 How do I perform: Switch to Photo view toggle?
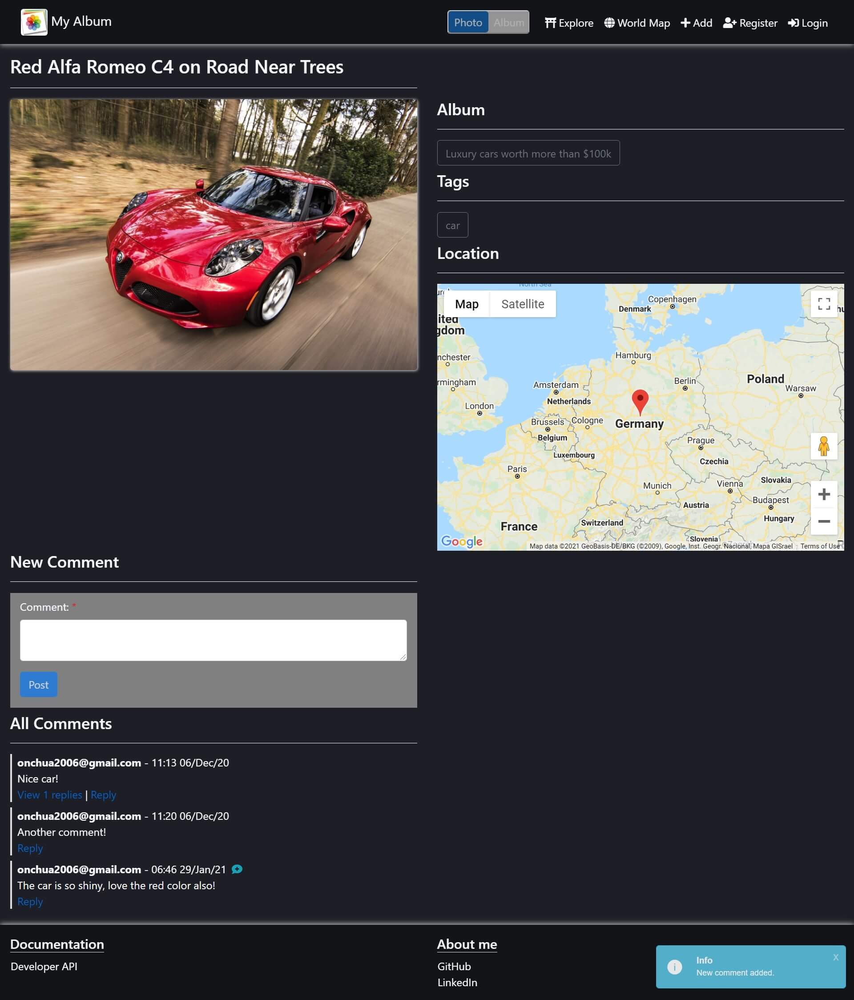(x=467, y=22)
